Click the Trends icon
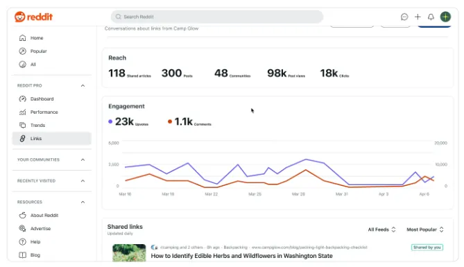 click(x=22, y=126)
